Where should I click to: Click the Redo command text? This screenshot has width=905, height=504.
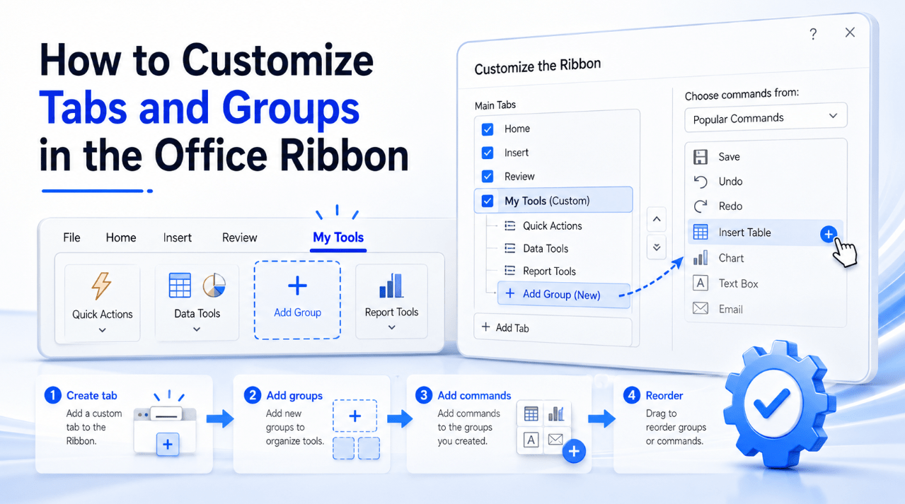point(730,206)
